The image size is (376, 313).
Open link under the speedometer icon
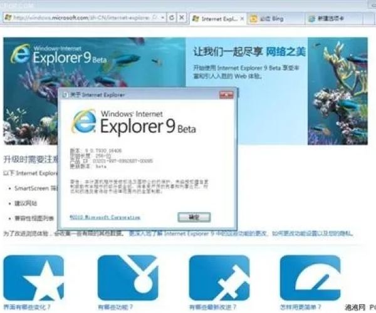(300, 307)
